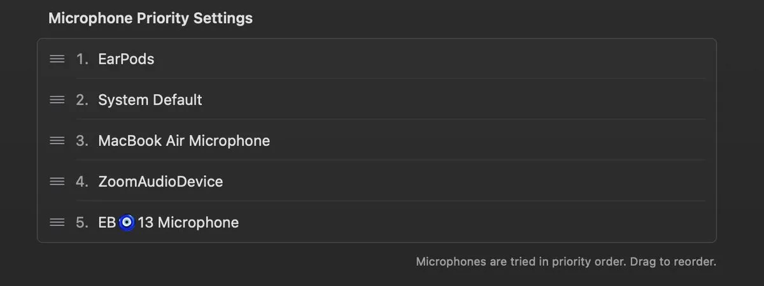Select the EarPods microphone entry

(126, 59)
